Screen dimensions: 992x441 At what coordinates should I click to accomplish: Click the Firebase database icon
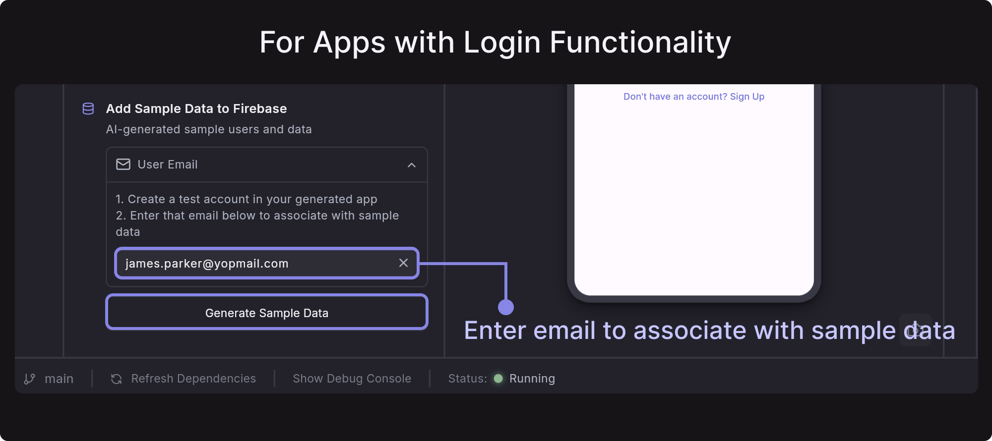pos(88,109)
